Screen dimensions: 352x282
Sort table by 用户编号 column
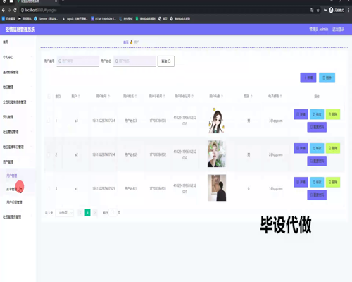(x=108, y=96)
